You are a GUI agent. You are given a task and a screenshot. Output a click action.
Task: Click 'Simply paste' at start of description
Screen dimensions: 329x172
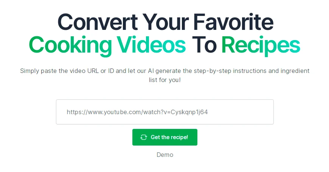(x=39, y=71)
